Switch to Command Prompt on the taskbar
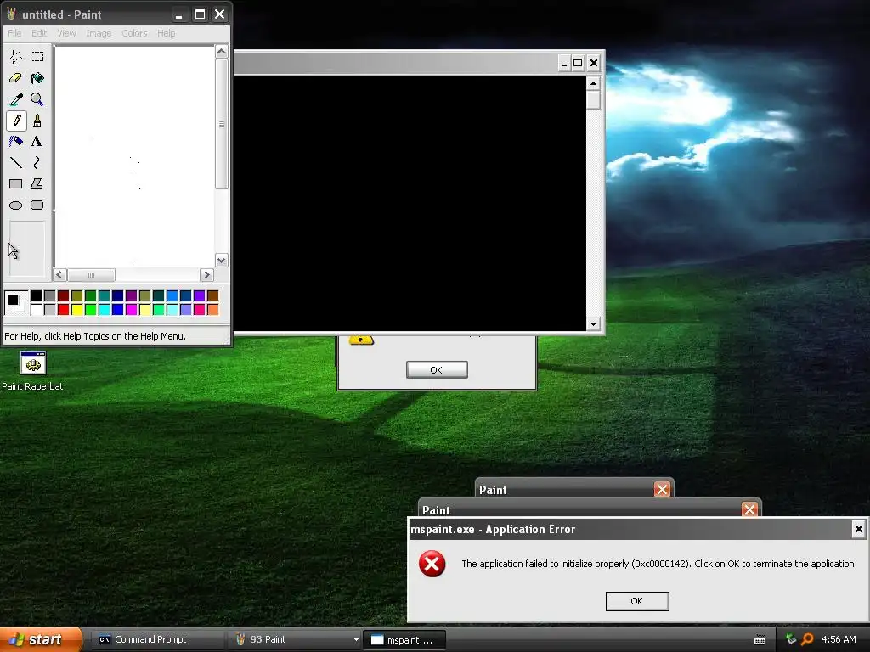The height and width of the screenshot is (652, 870). pyautogui.click(x=157, y=639)
